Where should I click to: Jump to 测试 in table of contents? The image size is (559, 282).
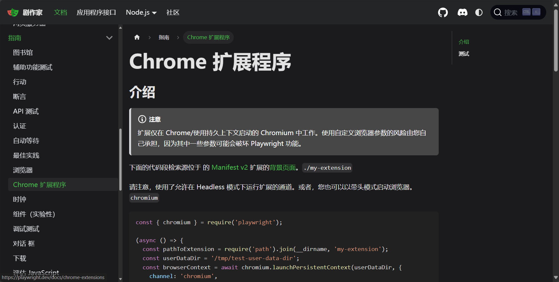click(464, 54)
